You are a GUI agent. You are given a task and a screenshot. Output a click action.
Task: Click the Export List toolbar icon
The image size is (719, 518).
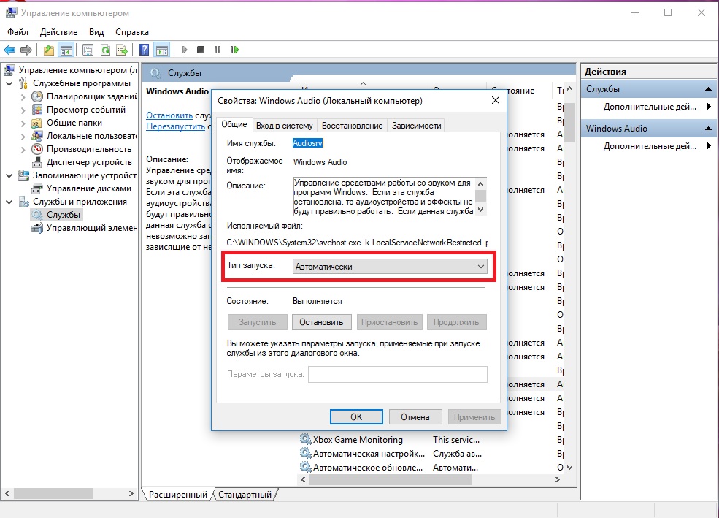122,50
